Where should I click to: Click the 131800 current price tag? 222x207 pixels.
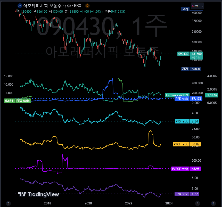tap(196, 54)
